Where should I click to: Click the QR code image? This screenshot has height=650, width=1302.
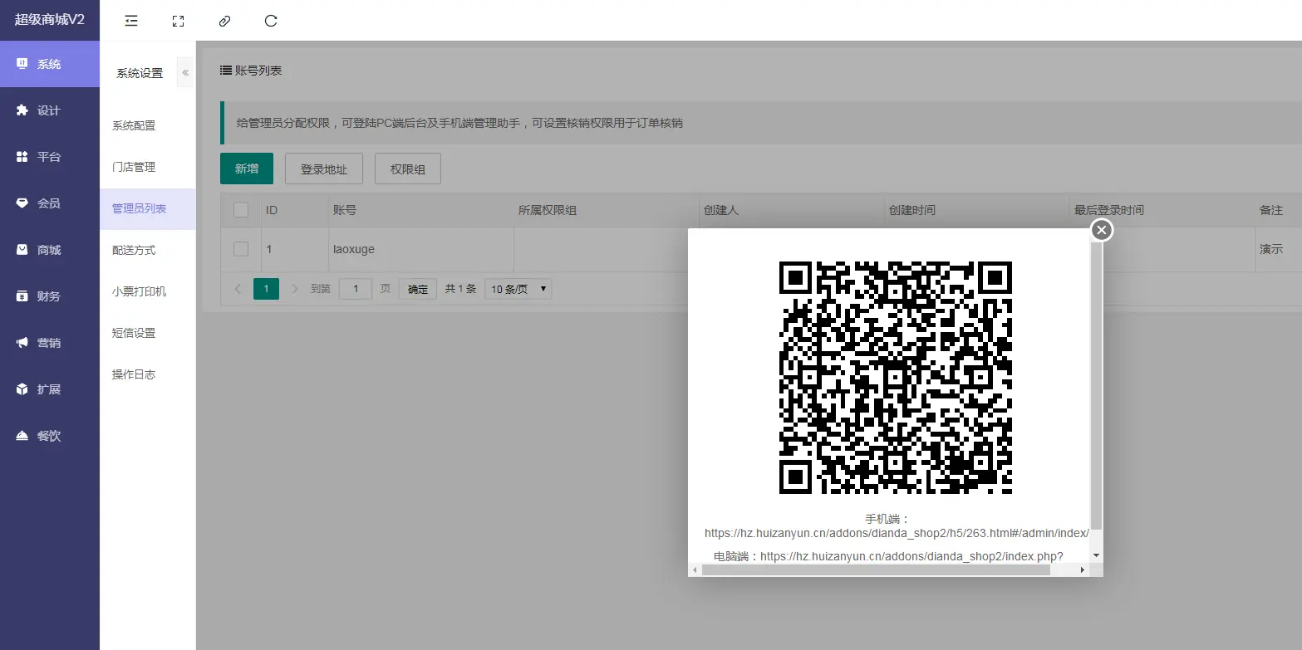pos(895,377)
